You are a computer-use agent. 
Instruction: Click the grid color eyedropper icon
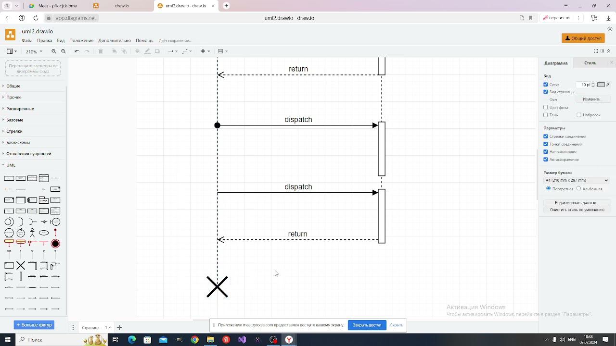[608, 85]
